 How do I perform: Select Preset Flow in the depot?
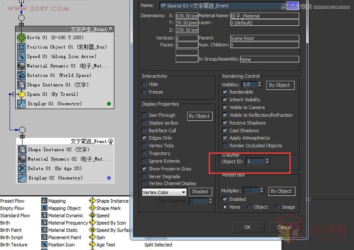point(12,201)
